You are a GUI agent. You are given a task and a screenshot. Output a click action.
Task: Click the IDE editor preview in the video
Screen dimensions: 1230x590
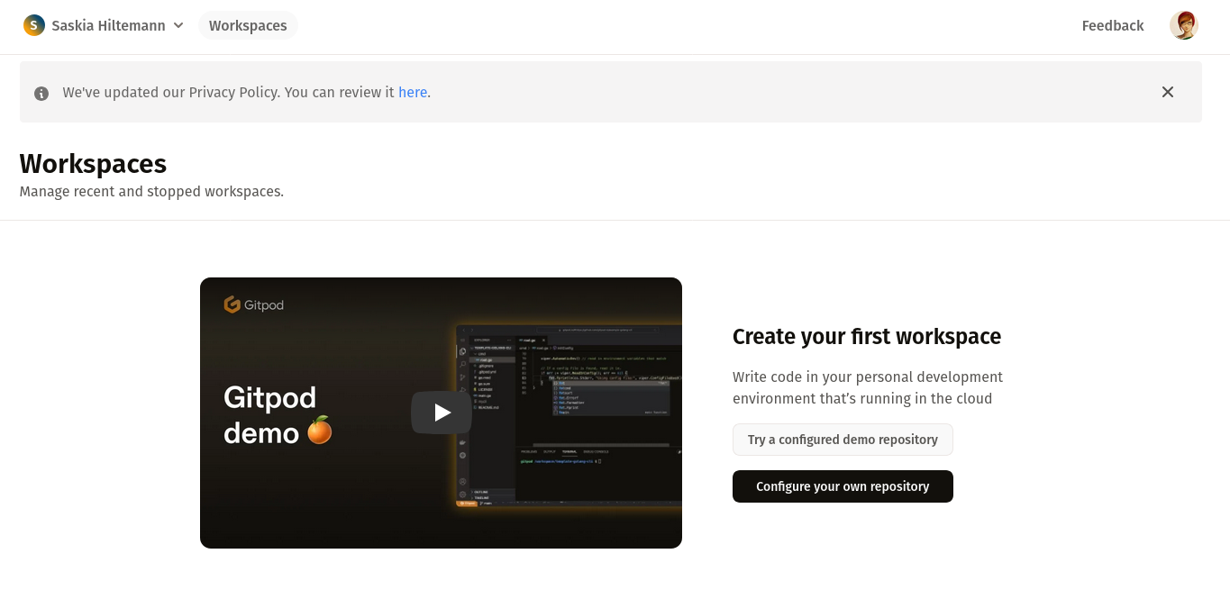click(569, 416)
